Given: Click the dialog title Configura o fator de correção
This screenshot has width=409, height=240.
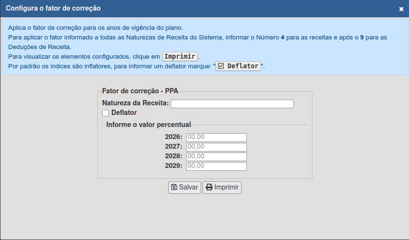Looking at the screenshot, I should click(x=53, y=9).
